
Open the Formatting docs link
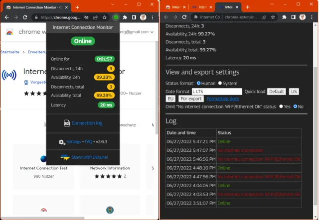tap(223, 99)
